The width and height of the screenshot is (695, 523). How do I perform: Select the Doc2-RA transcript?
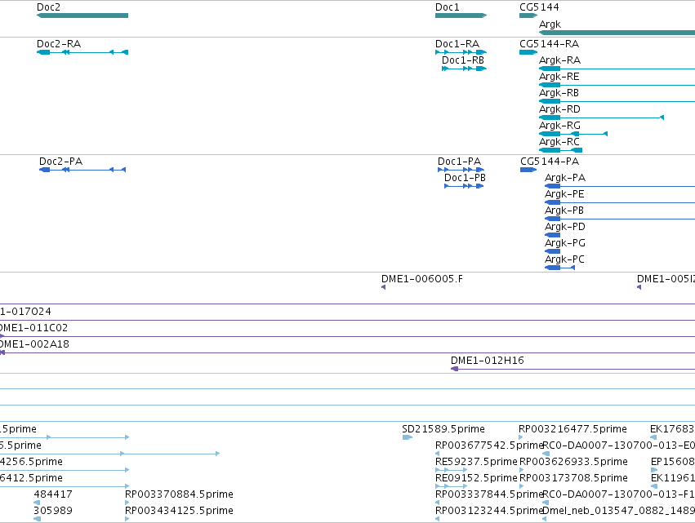(82, 52)
